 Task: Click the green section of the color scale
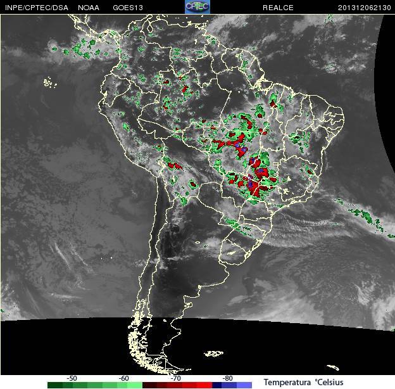[x=95, y=385]
